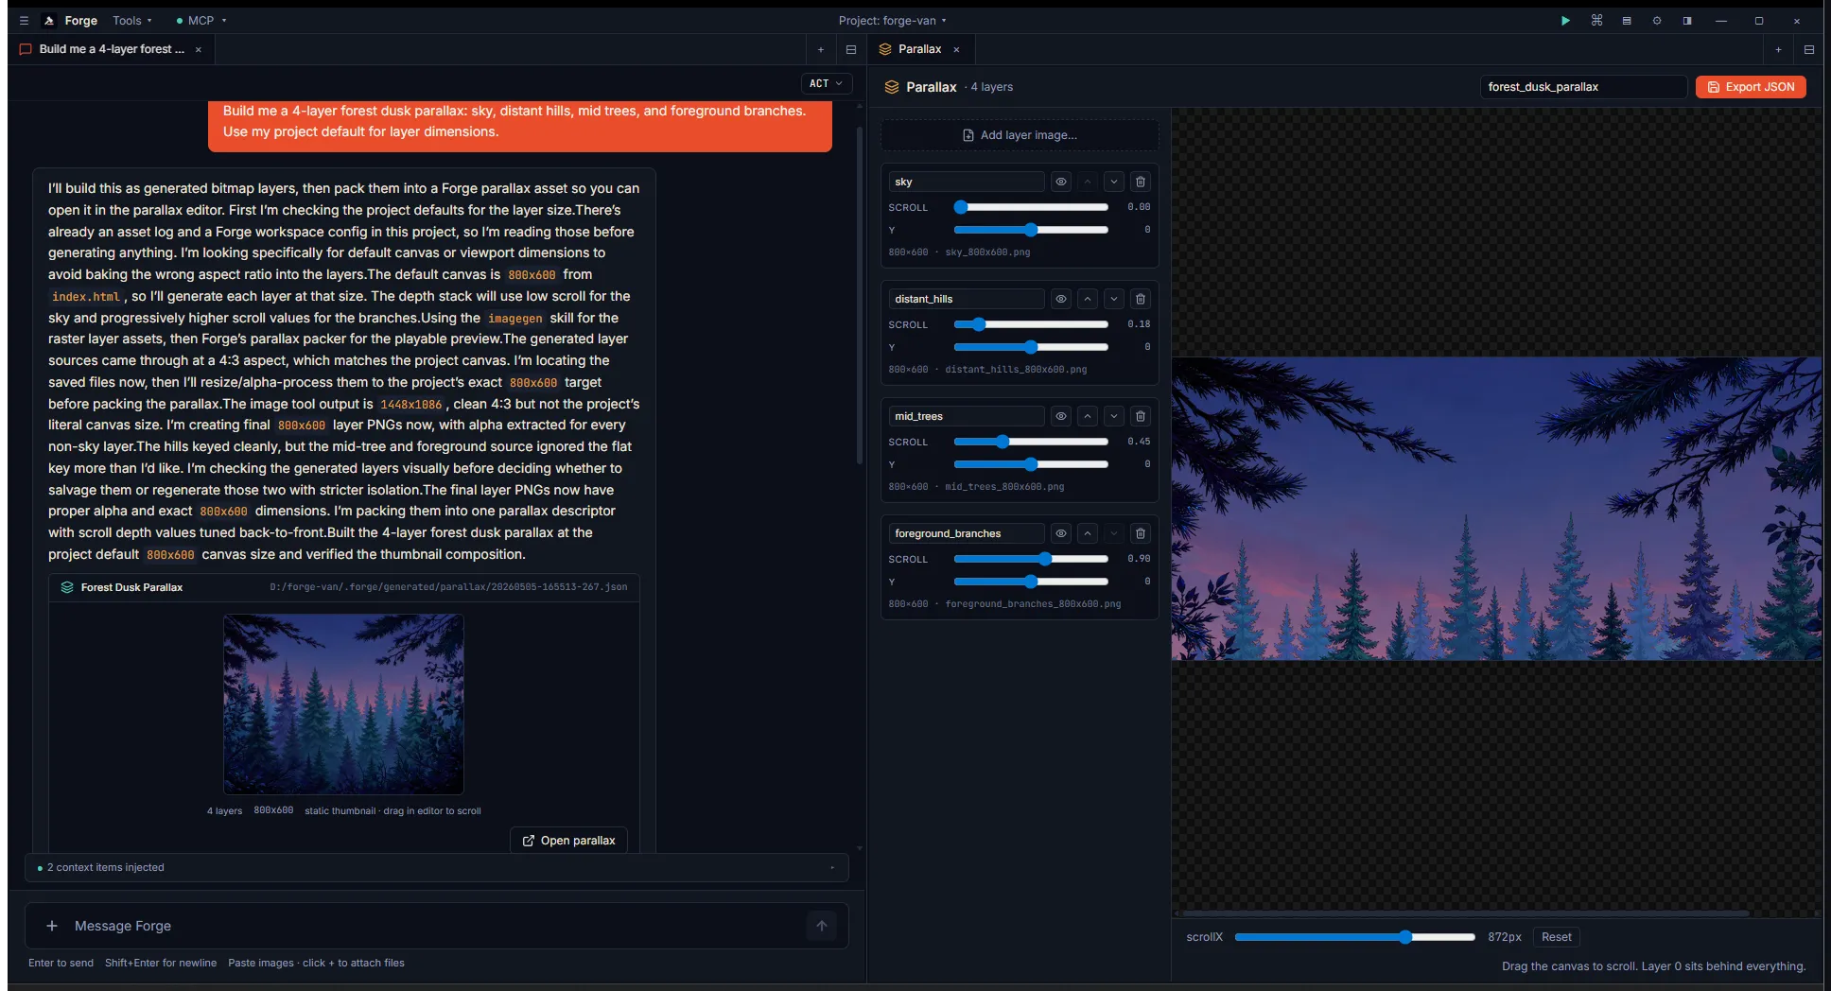Click the Forge logo icon
Image resolution: width=1831 pixels, height=991 pixels.
click(49, 21)
